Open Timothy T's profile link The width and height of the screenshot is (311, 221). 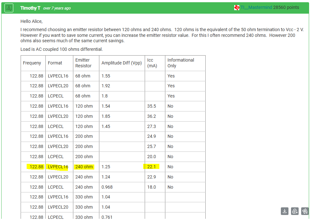click(x=30, y=8)
